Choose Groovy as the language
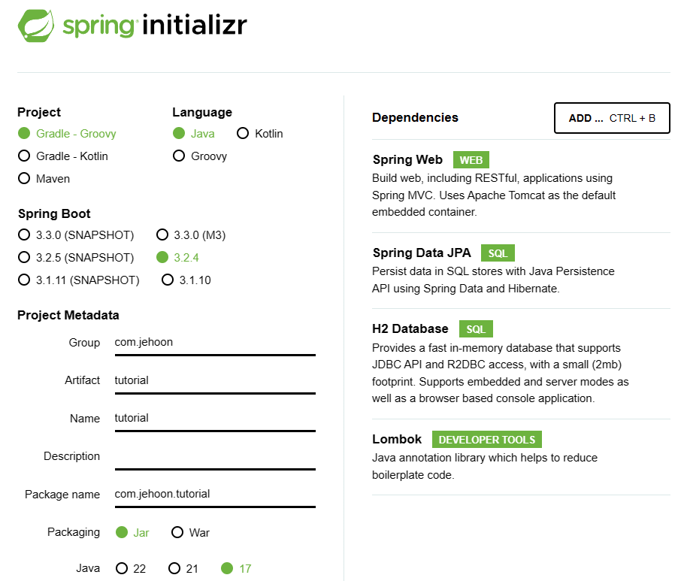 point(200,156)
